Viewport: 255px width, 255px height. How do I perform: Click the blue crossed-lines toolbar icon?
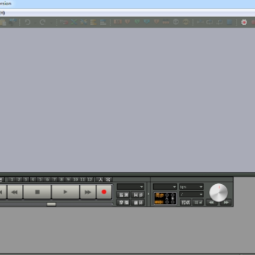click(x=74, y=22)
